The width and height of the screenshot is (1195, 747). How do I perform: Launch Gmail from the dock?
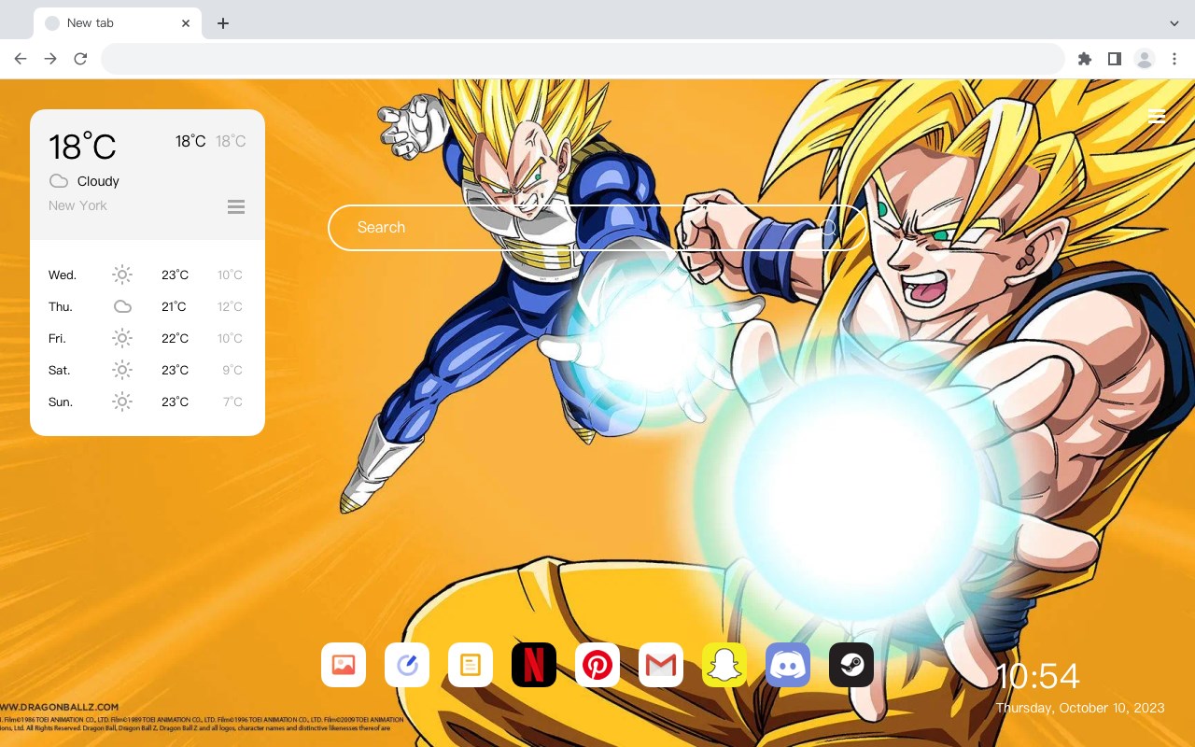pyautogui.click(x=661, y=665)
